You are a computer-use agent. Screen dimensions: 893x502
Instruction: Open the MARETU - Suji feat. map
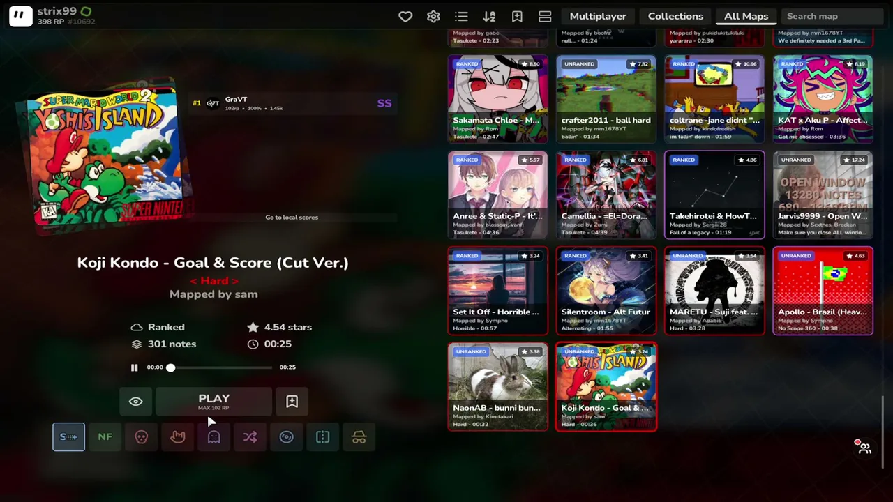[x=714, y=291]
